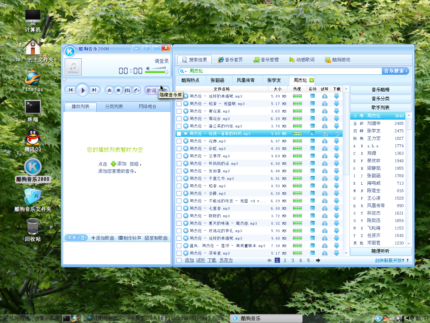Check the box for 青花瓷.mp3
430x323 pixels.
179,111
